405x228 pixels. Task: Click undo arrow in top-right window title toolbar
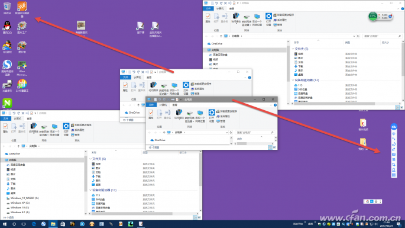tap(216, 3)
